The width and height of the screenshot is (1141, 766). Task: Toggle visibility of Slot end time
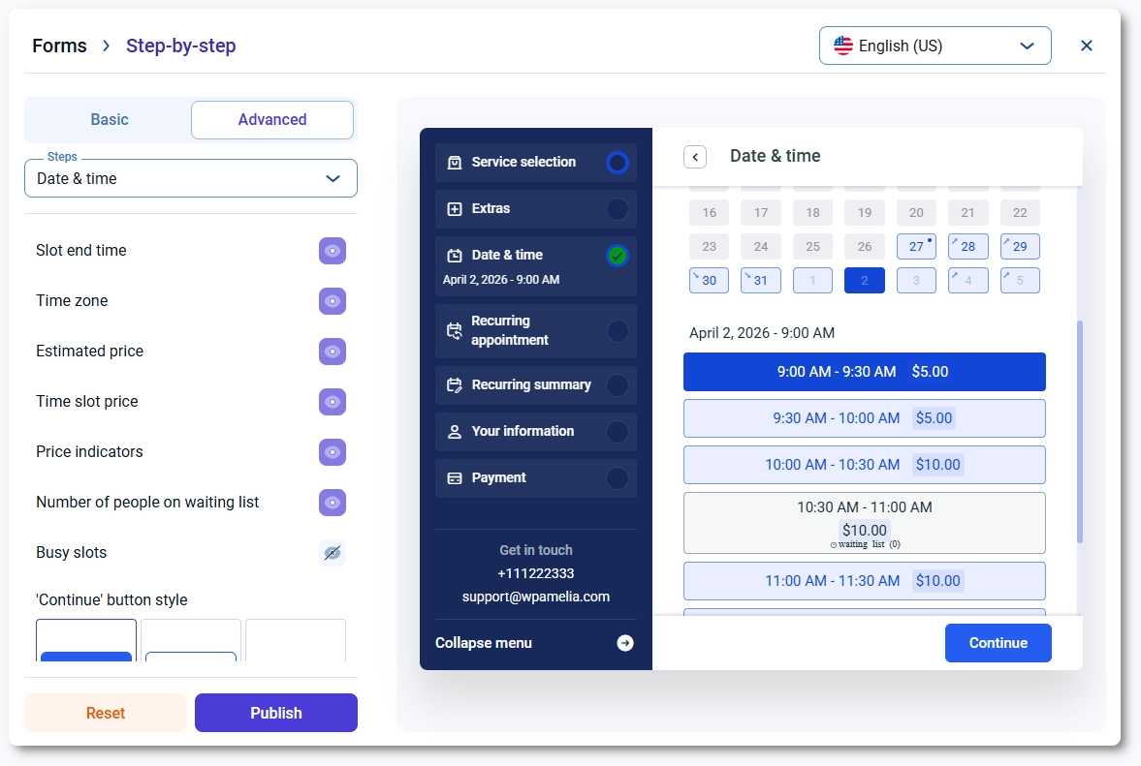(x=333, y=251)
